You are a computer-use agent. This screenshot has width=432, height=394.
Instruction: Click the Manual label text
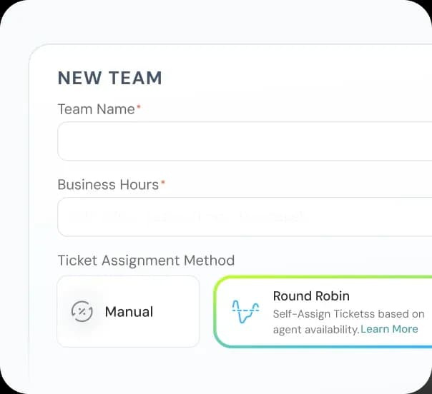point(129,311)
